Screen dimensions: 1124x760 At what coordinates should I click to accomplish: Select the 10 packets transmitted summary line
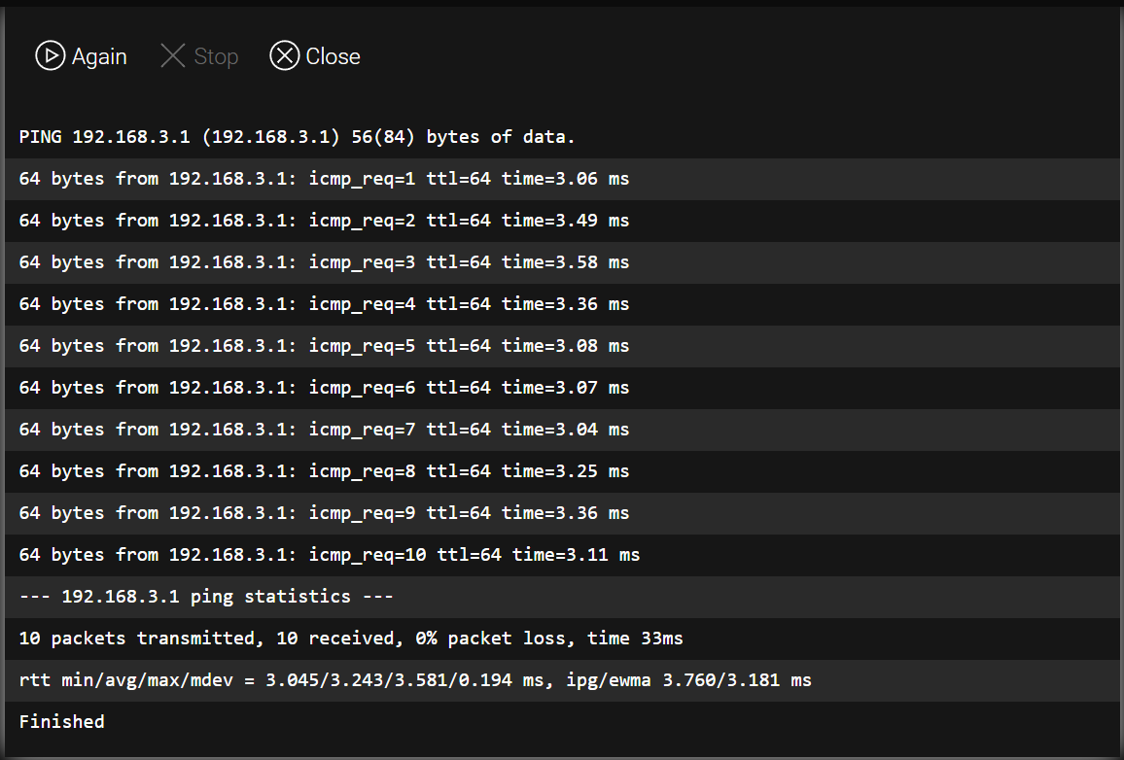[x=563, y=639]
